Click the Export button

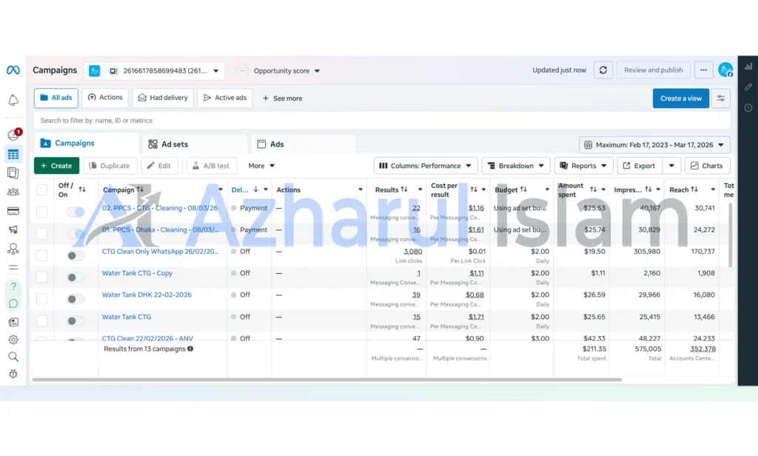[x=639, y=166]
